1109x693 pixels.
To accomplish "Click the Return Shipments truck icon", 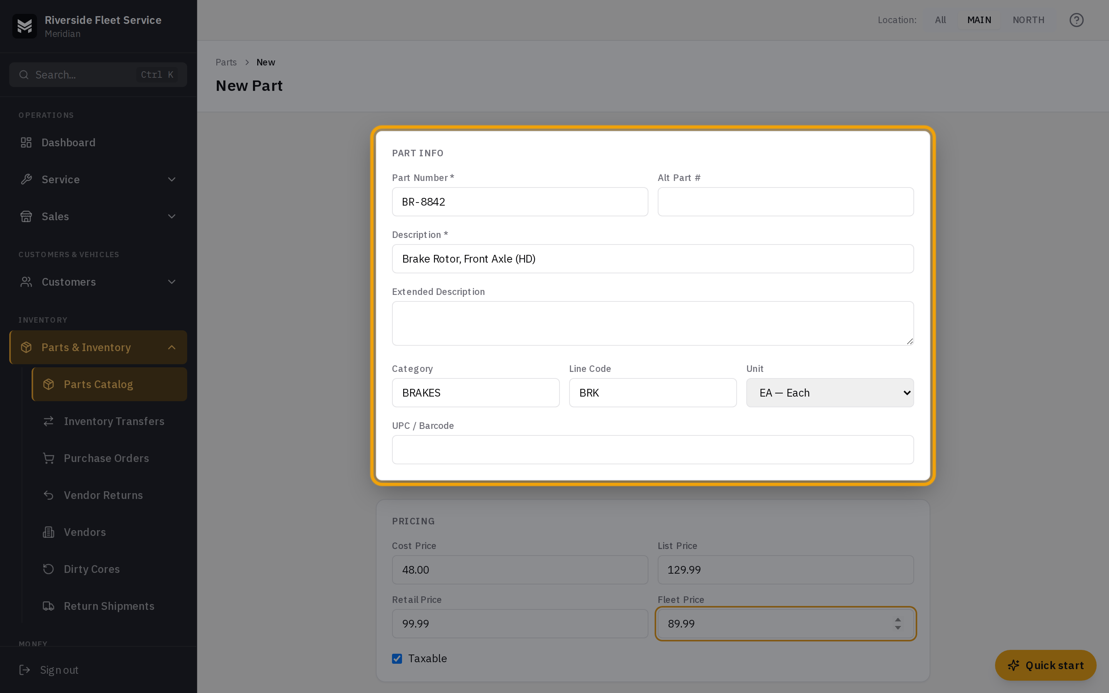I will [49, 606].
